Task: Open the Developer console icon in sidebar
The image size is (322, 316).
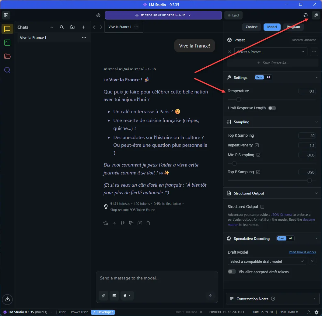Action: point(7,43)
